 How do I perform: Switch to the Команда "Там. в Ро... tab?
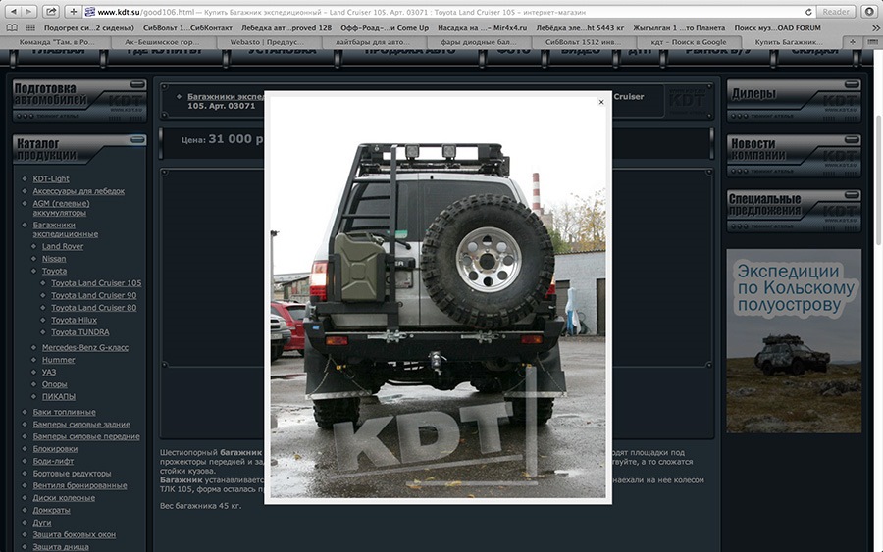pos(54,42)
